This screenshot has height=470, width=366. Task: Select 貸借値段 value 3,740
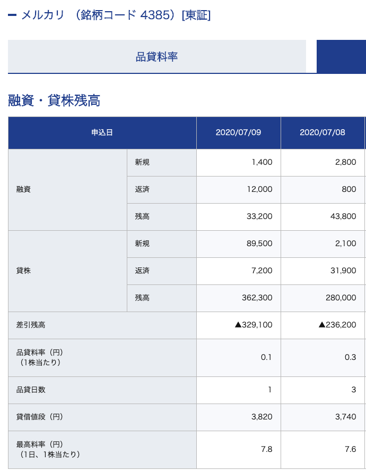coord(346,417)
